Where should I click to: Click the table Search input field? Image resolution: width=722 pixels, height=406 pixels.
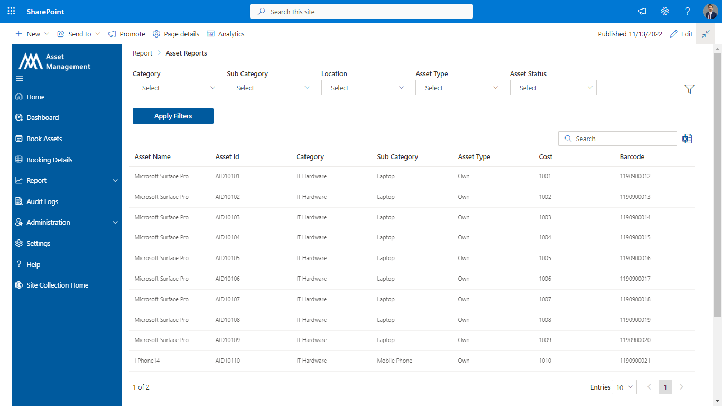click(617, 138)
